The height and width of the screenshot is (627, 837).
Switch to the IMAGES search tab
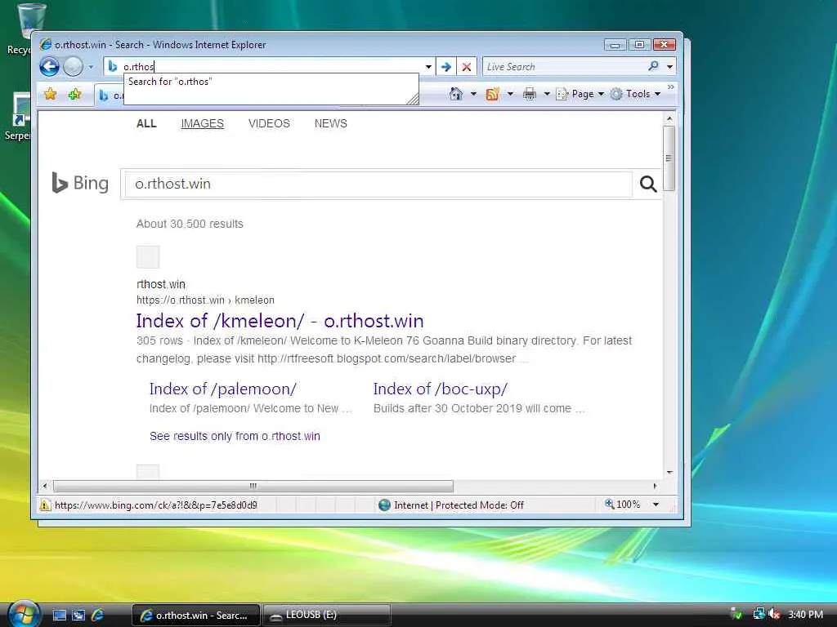point(203,124)
